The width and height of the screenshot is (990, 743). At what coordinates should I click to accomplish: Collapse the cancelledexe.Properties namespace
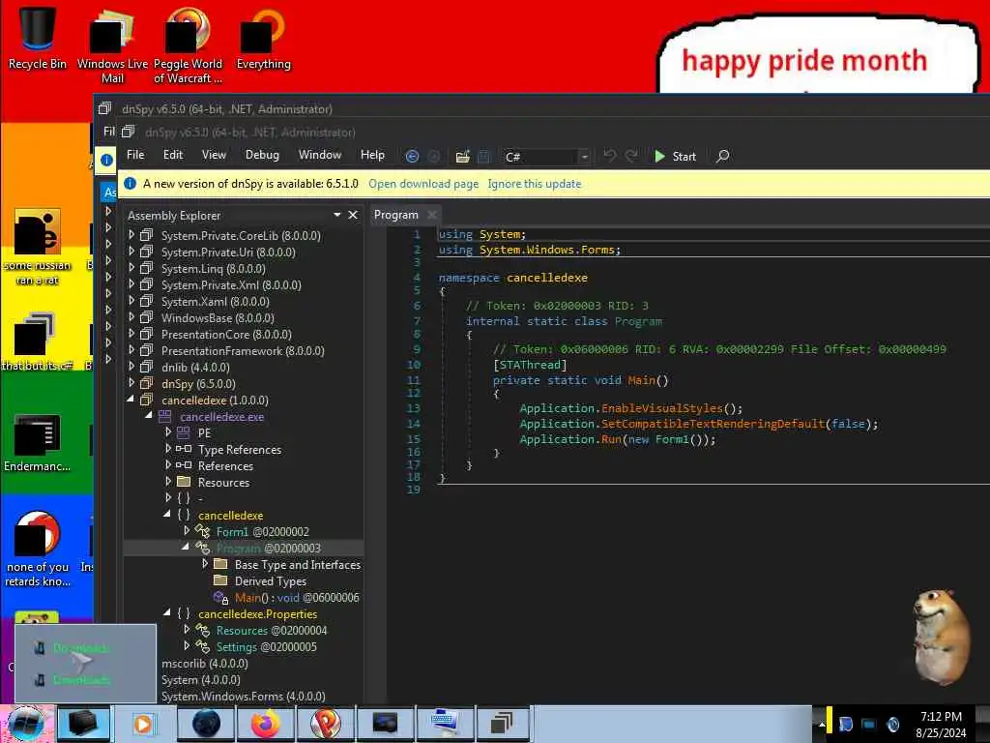pyautogui.click(x=167, y=612)
